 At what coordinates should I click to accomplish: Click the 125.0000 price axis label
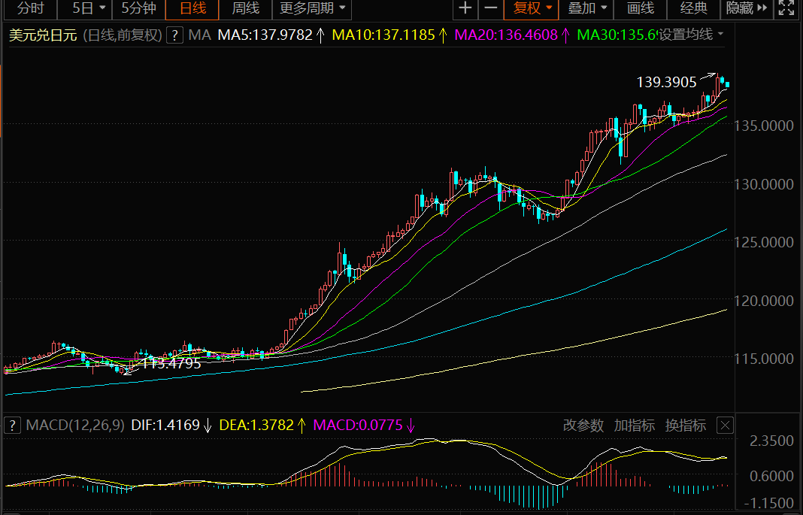click(764, 242)
